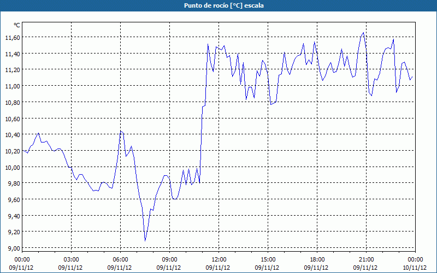Click the 10/11/12 date label

(x=415, y=268)
